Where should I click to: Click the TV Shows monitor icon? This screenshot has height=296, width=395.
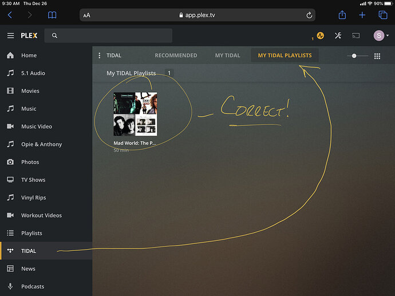(10, 180)
